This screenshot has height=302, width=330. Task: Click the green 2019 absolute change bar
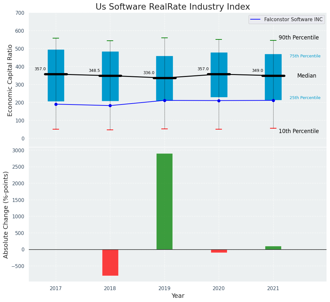point(165,201)
